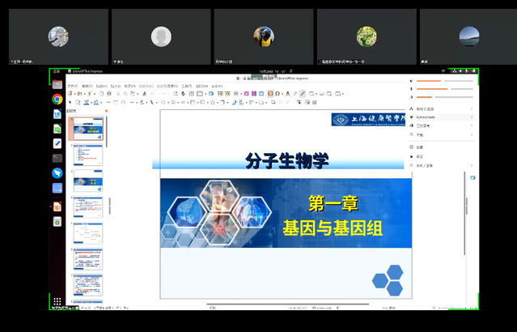This screenshot has width=517, height=332.
Task: Open the Terminal from the dock
Action: click(57, 158)
